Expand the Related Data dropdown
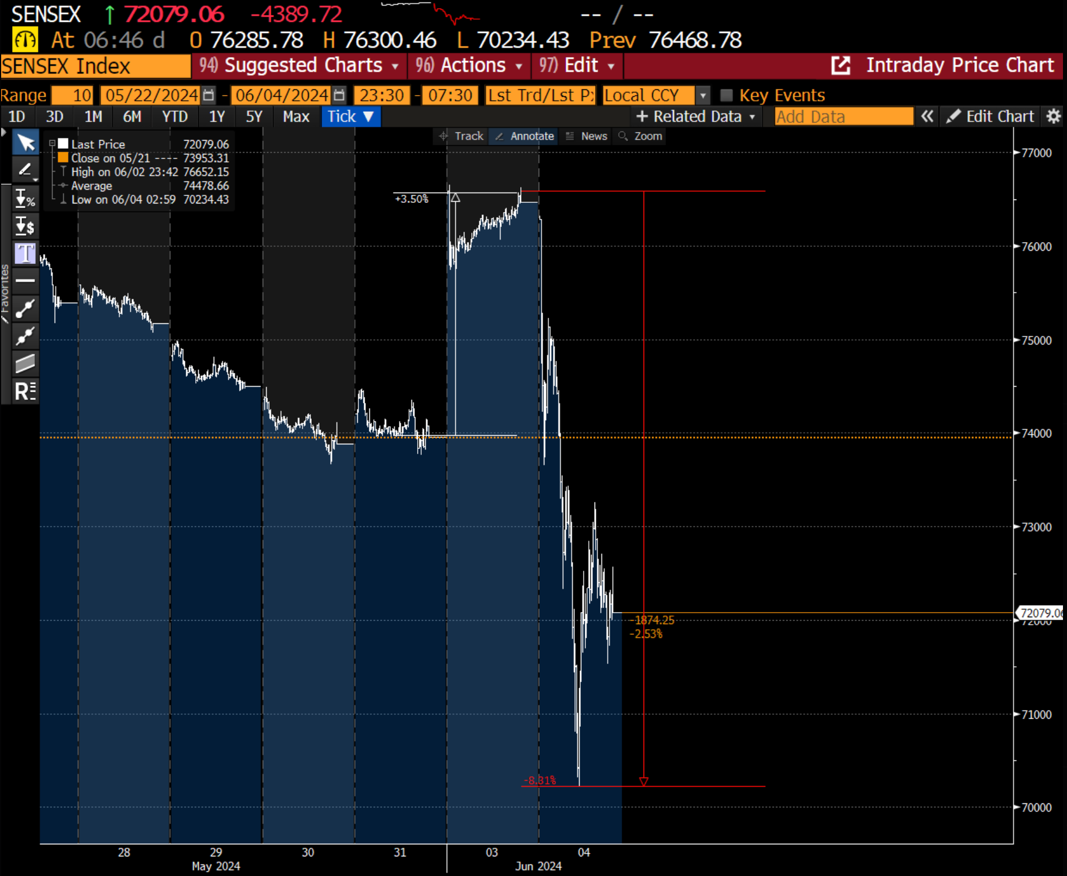This screenshot has height=876, width=1067. [x=695, y=116]
